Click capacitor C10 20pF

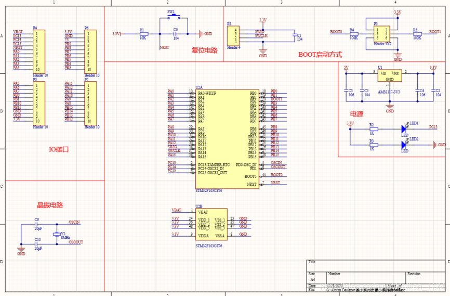tap(37, 244)
